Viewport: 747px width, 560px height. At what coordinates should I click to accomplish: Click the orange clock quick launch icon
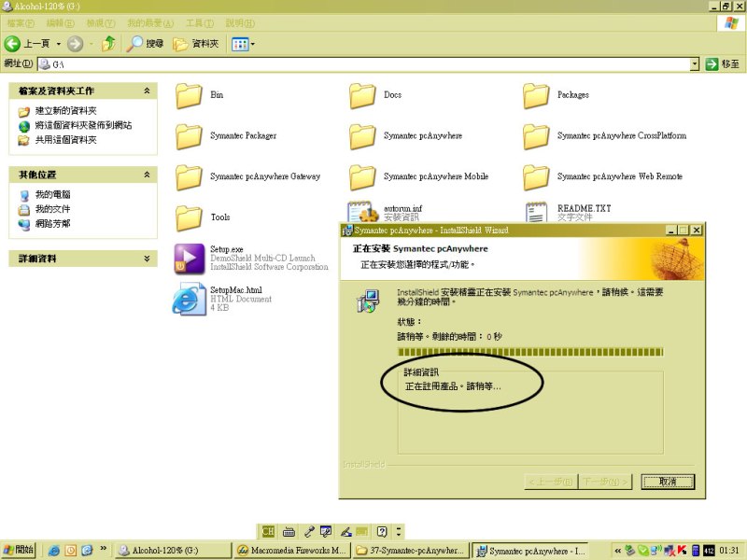click(x=71, y=551)
